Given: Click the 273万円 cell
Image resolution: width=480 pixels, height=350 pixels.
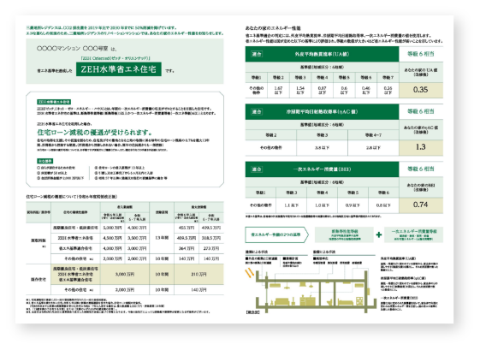Looking at the screenshot, I should click(211, 248).
